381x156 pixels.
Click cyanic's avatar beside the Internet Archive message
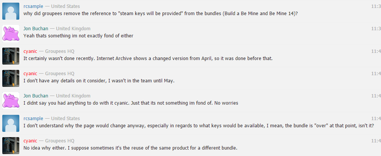point(11,56)
